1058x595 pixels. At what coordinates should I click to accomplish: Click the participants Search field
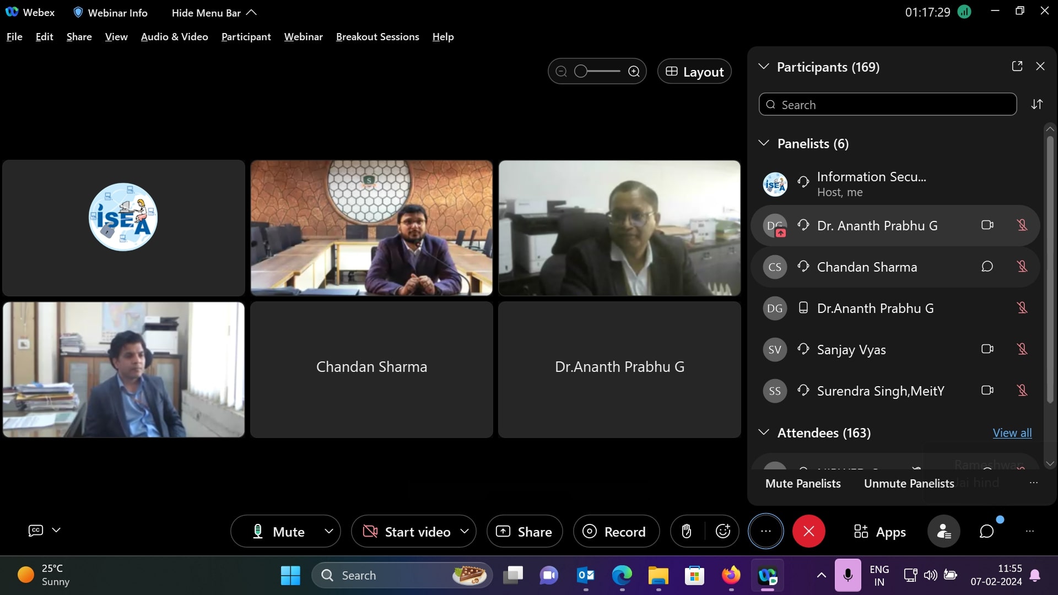[x=887, y=105]
